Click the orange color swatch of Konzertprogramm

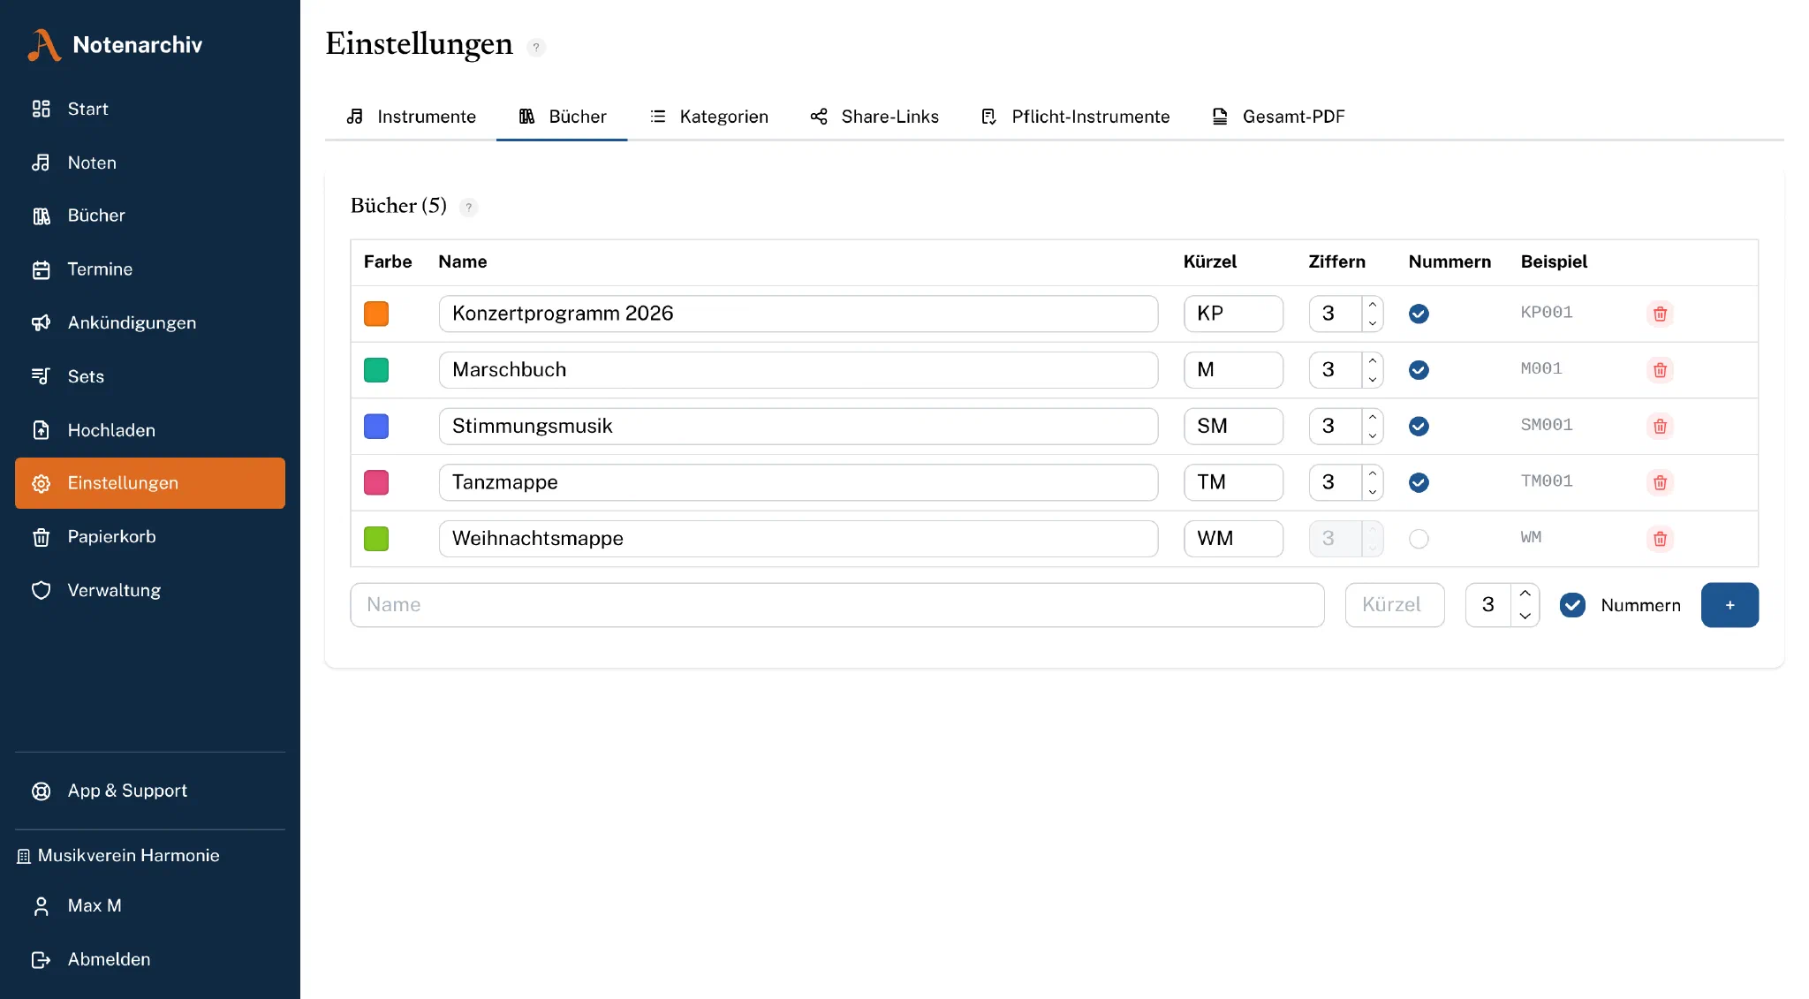376,314
